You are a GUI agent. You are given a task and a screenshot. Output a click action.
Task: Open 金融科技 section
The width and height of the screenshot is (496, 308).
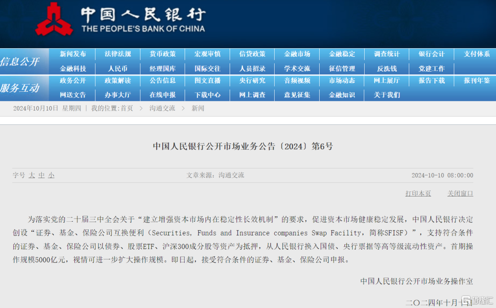pos(73,68)
